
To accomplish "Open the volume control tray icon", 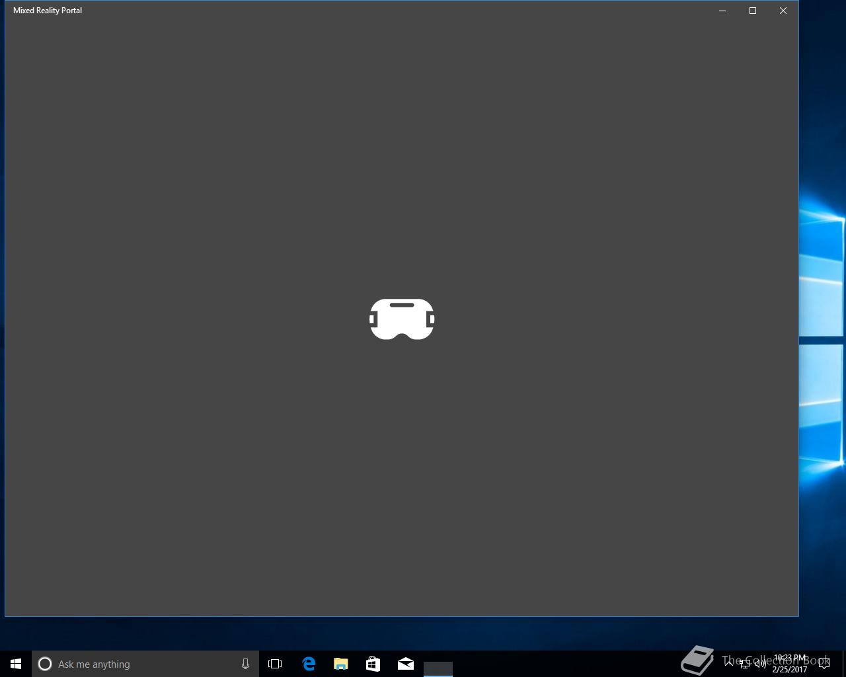I will (x=761, y=664).
